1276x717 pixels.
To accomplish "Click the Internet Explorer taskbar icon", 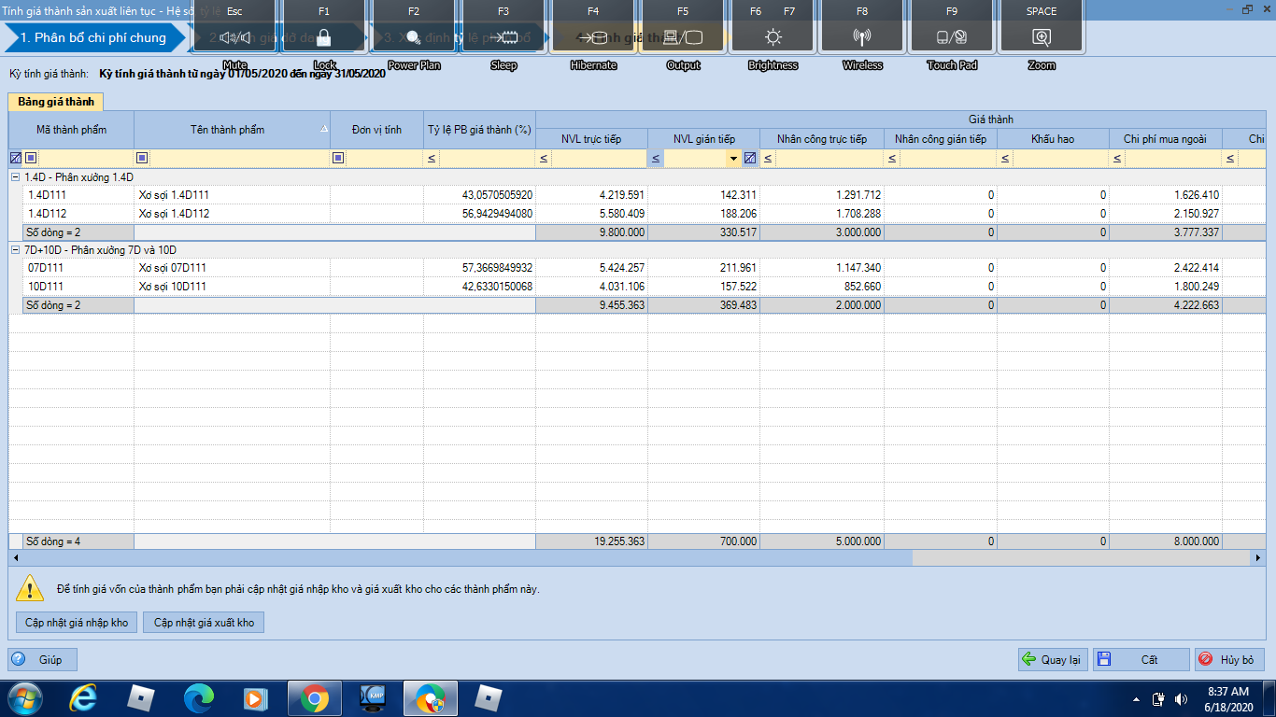I will (x=84, y=698).
